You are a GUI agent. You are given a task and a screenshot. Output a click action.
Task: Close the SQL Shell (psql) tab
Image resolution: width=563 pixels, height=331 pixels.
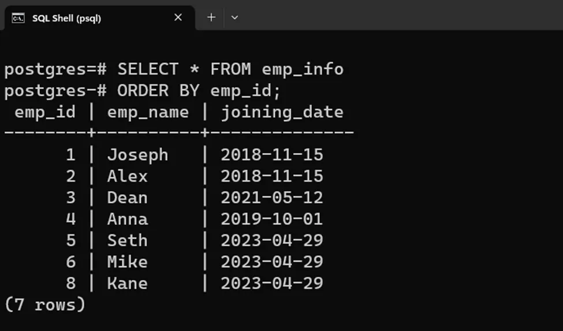(x=178, y=17)
